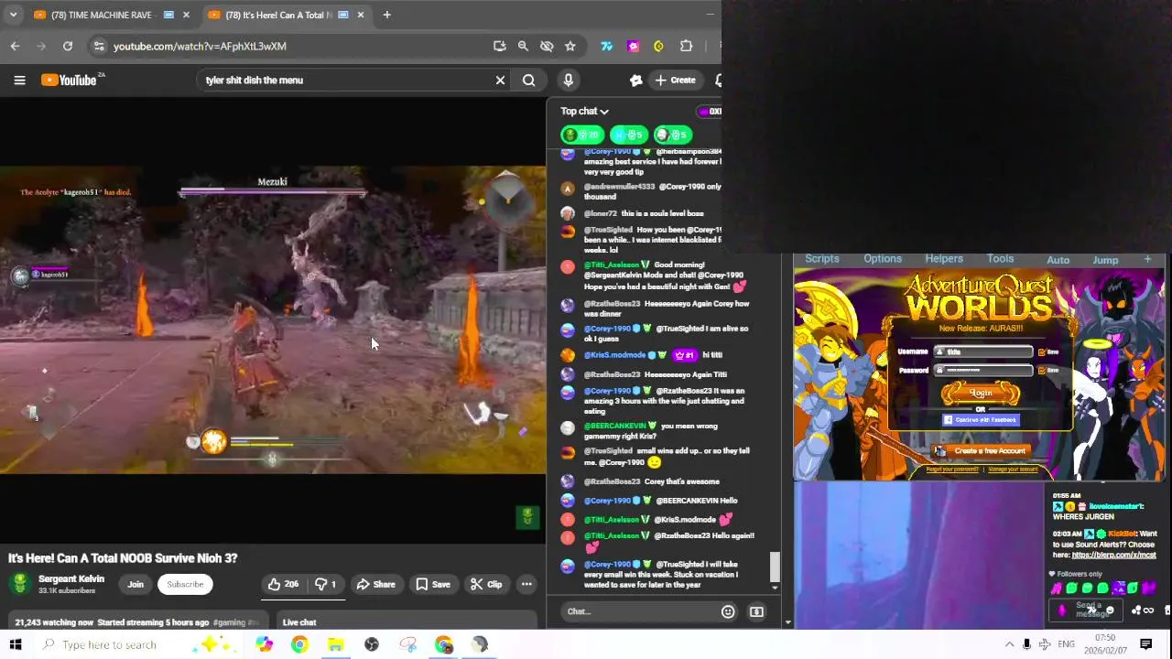1172x659 pixels.
Task: Open the Copilot icon on the taskbar
Action: pos(264,644)
